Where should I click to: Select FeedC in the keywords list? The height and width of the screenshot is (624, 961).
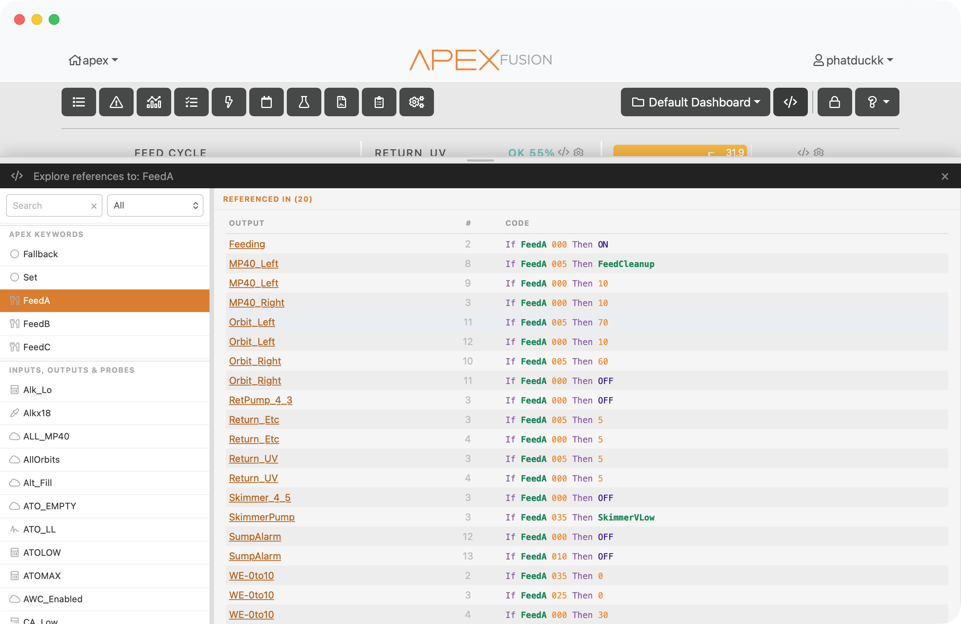click(x=105, y=347)
